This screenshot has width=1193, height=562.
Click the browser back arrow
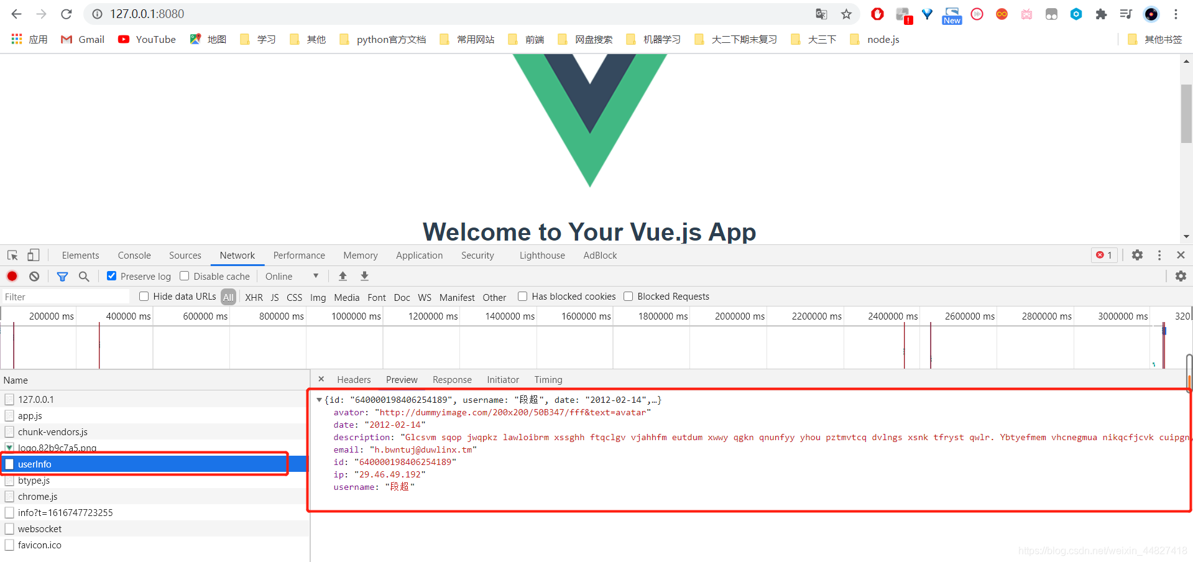17,14
